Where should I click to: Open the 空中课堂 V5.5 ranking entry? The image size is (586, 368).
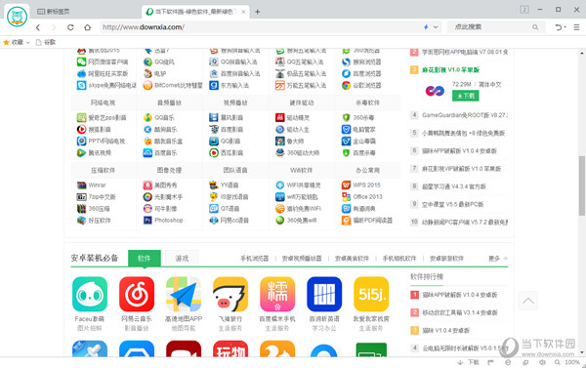452,204
